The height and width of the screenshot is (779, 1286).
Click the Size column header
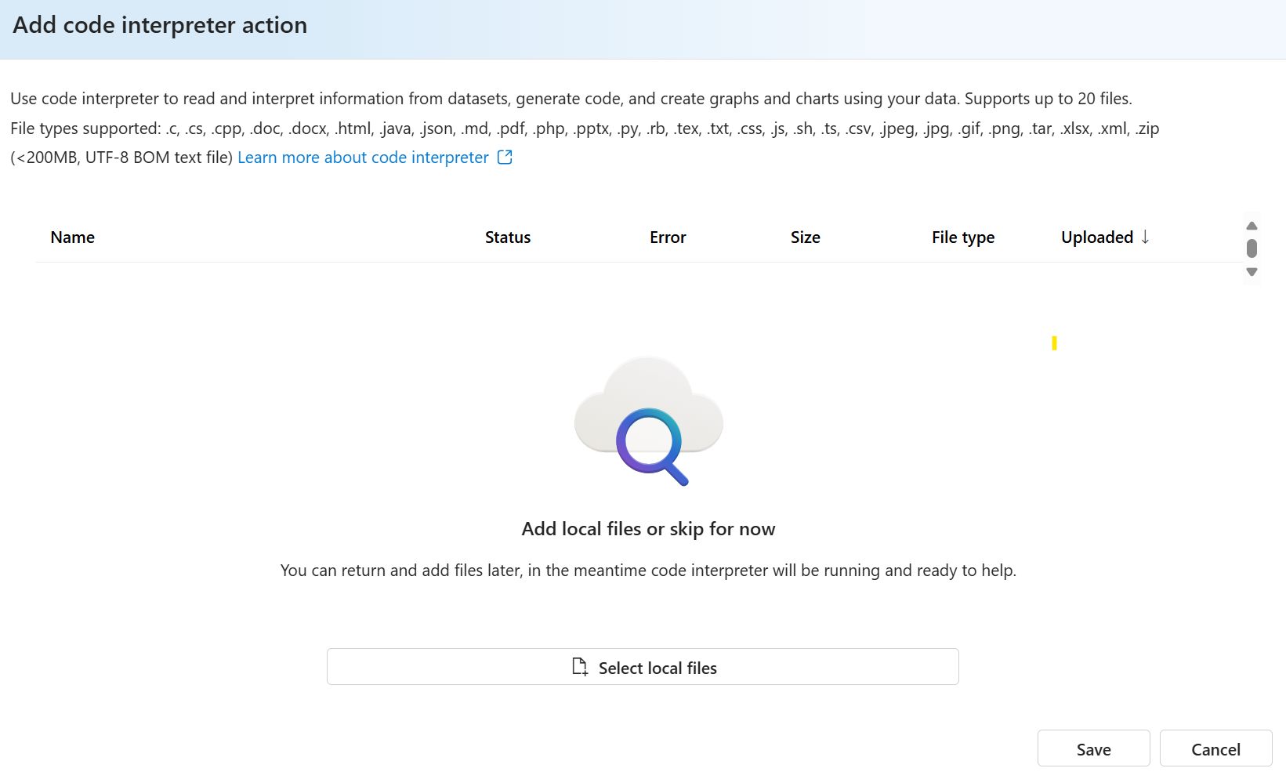(x=806, y=237)
